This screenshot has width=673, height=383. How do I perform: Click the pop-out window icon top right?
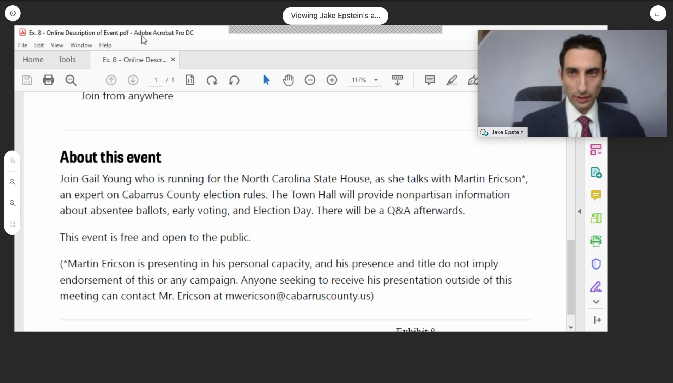pyautogui.click(x=658, y=13)
